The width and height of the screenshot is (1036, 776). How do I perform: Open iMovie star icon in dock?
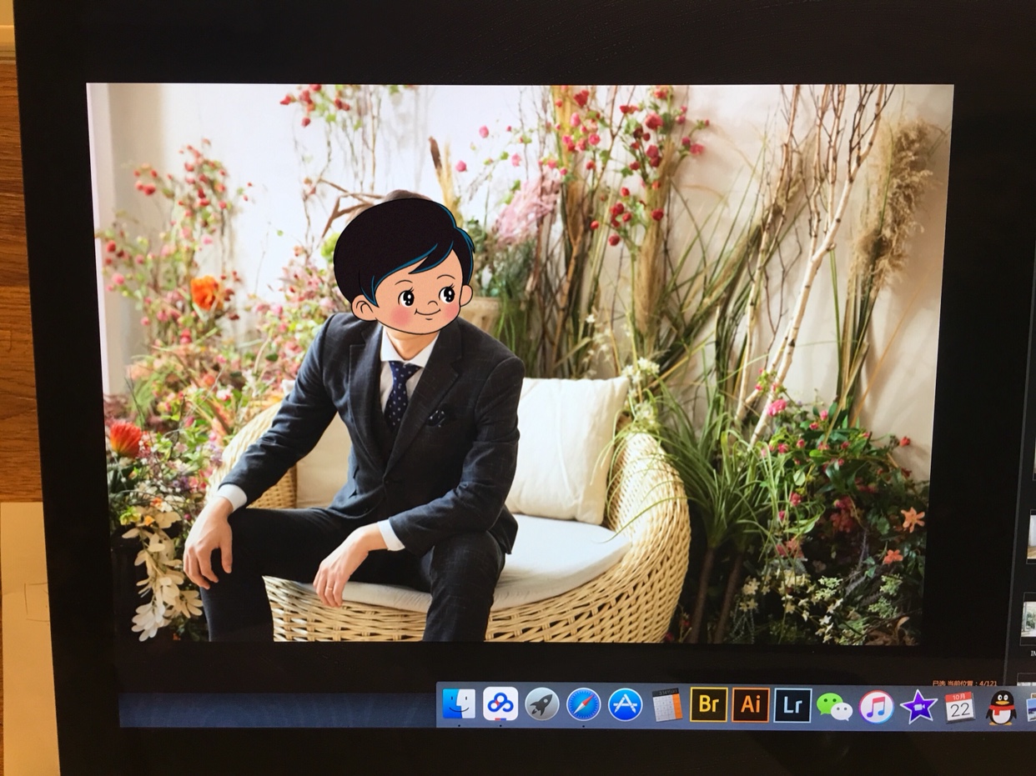pyautogui.click(x=918, y=707)
